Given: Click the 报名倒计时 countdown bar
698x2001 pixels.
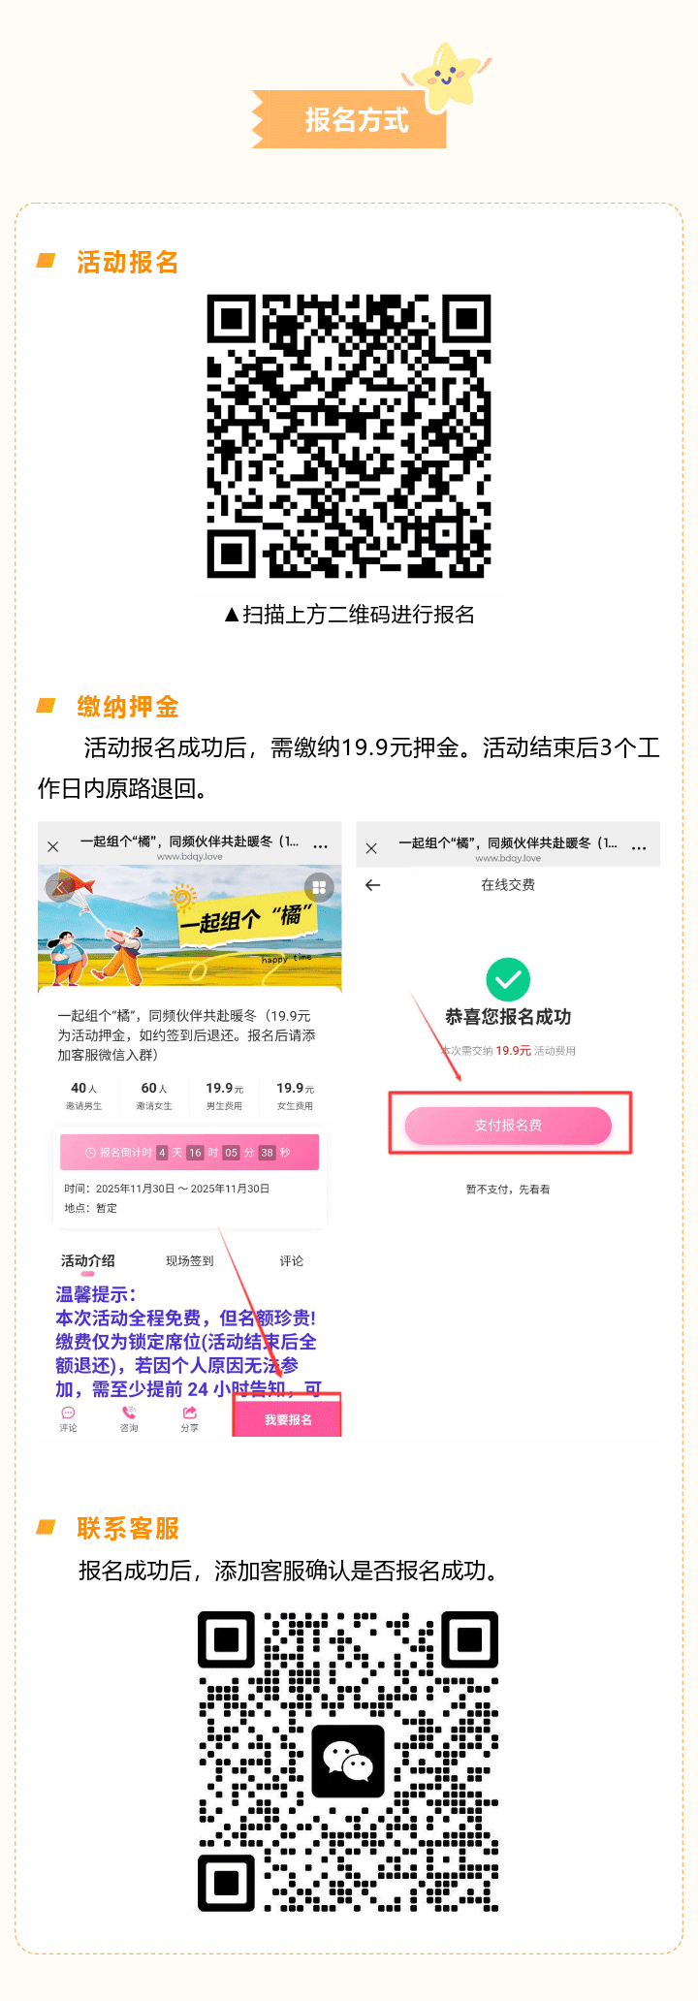Looking at the screenshot, I should coord(190,1153).
